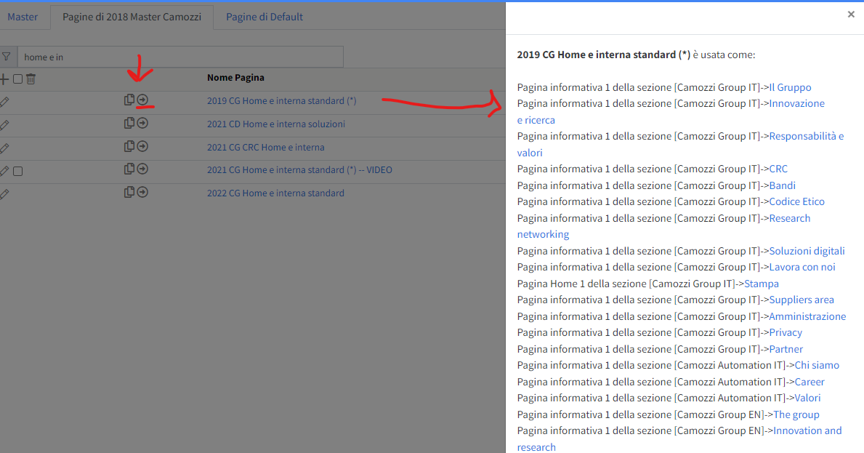Open the Partner link
The width and height of the screenshot is (864, 453).
pyautogui.click(x=786, y=349)
